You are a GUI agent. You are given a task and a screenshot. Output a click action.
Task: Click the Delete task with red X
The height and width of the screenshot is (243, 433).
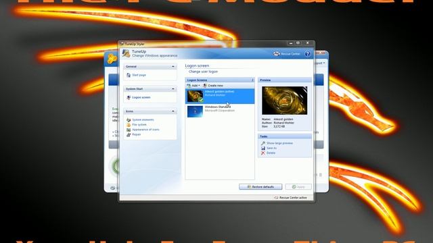[x=268, y=153]
